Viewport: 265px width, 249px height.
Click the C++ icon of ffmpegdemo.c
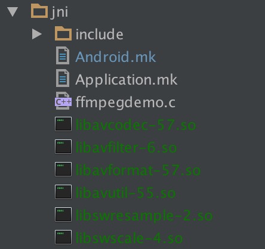[x=63, y=101]
